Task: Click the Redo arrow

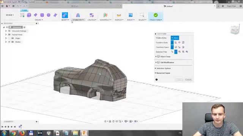Action: [24, 6]
